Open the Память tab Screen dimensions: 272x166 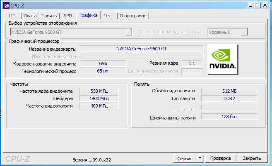[x=49, y=16]
